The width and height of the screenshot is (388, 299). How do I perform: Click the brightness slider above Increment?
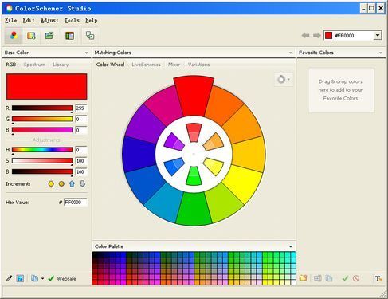click(x=42, y=171)
